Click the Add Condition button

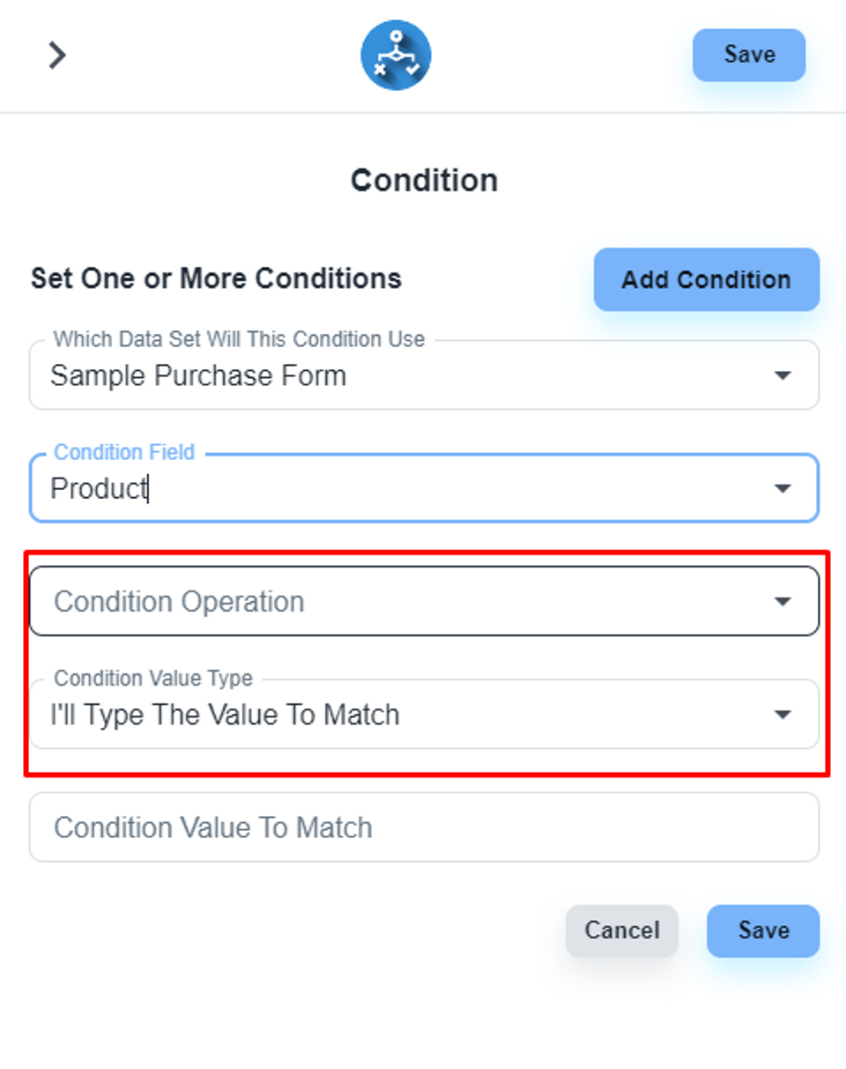pos(706,279)
